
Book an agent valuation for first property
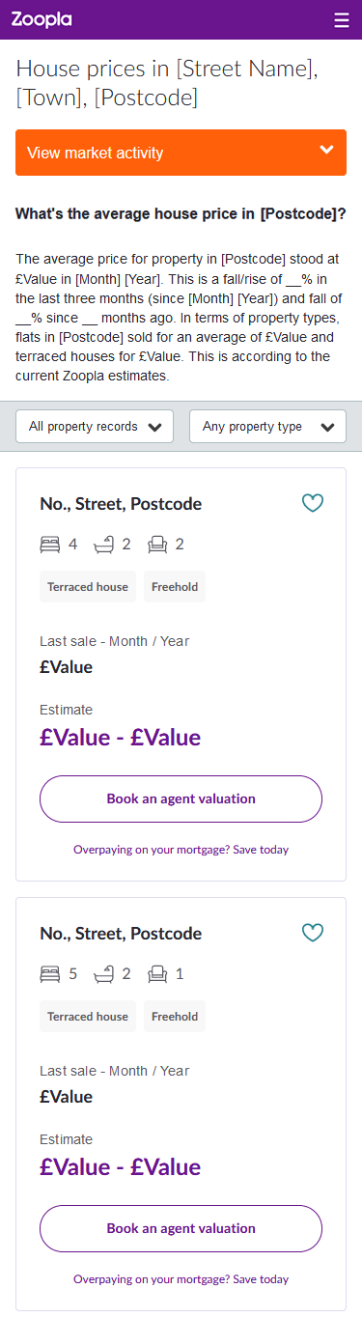(x=181, y=799)
